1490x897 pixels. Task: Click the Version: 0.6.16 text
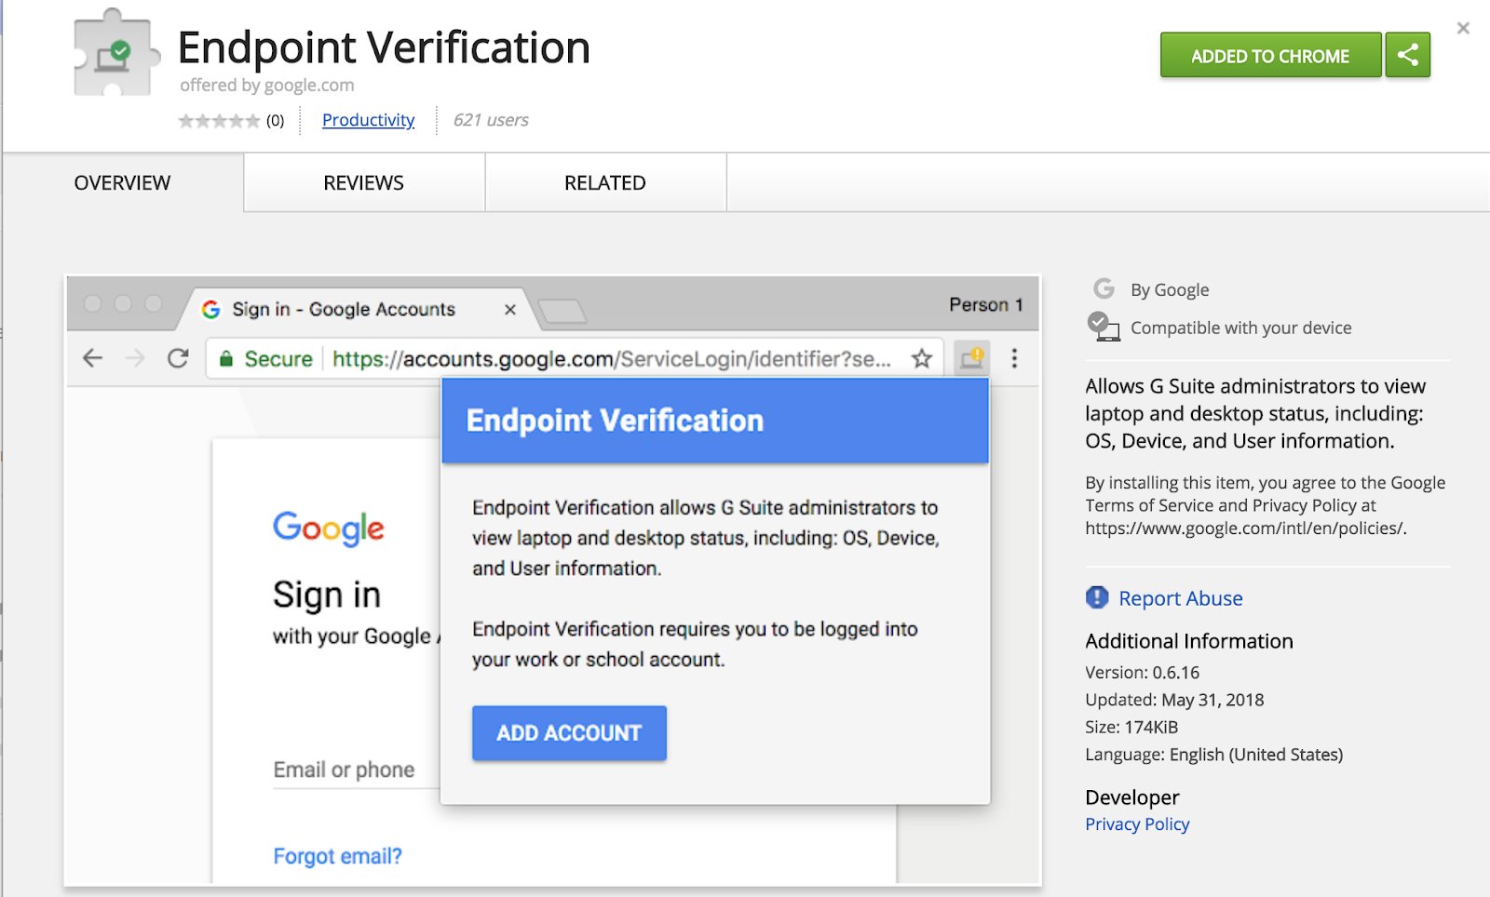tap(1142, 673)
